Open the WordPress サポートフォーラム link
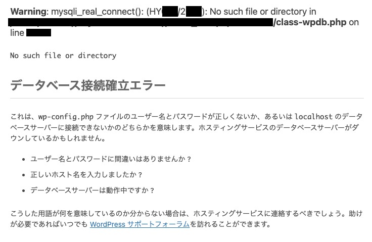Image resolution: width=372 pixels, height=242 pixels. click(139, 224)
